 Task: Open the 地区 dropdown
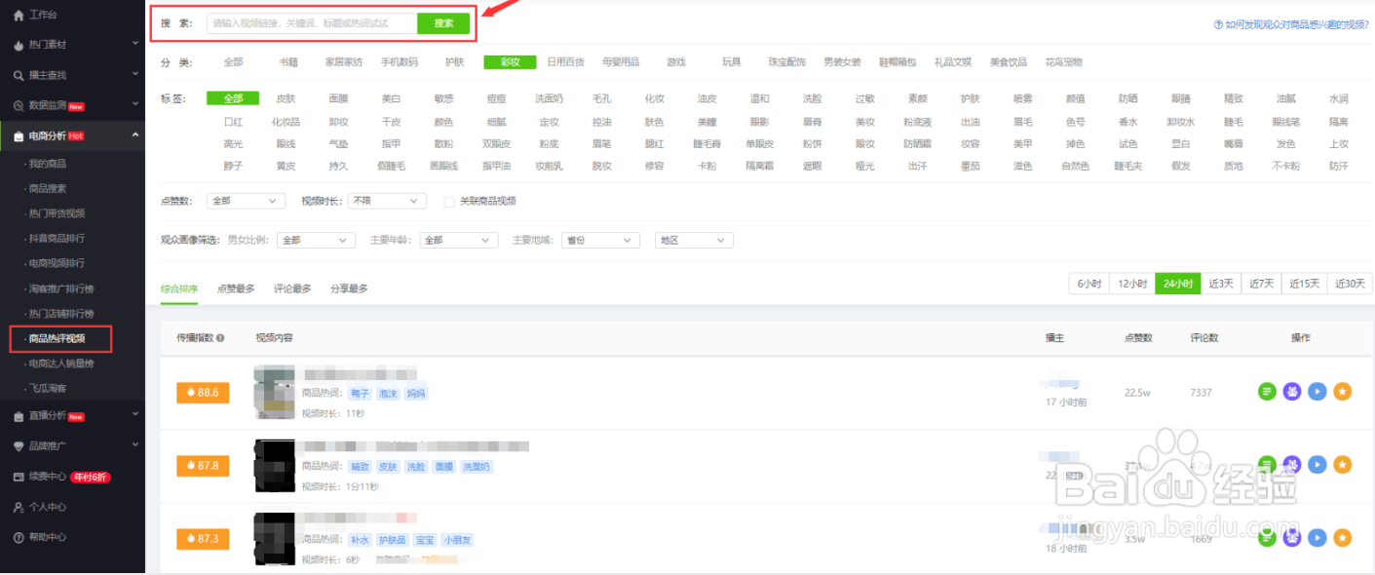(694, 240)
